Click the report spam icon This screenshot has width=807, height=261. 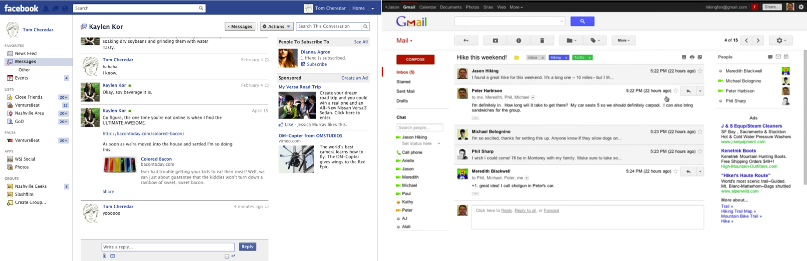519,40
